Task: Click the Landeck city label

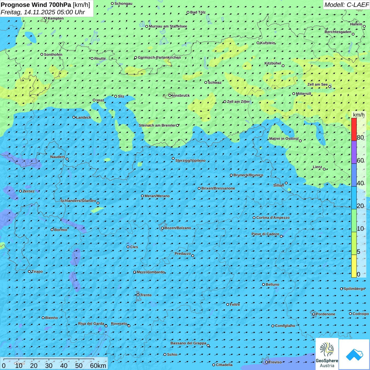Action: click(84, 117)
